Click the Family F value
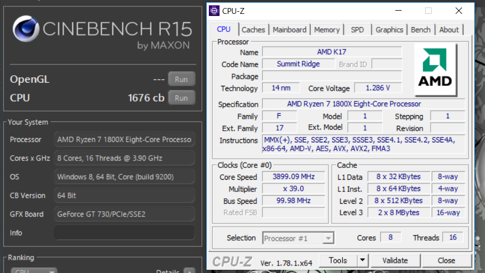This screenshot has height=273, width=485. coord(279,116)
